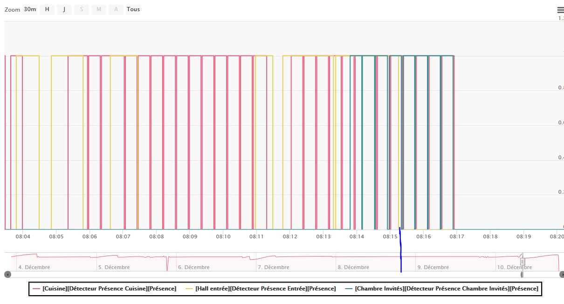Select the M (month) zoom button
This screenshot has width=564, height=304.
(99, 9)
